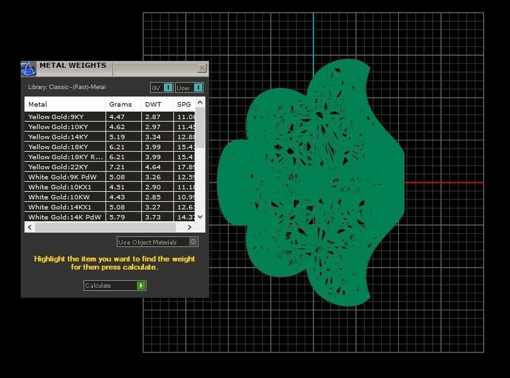Screen dimensions: 510x378
Task: Click the 3.27 DWT value
Action: tap(153, 207)
